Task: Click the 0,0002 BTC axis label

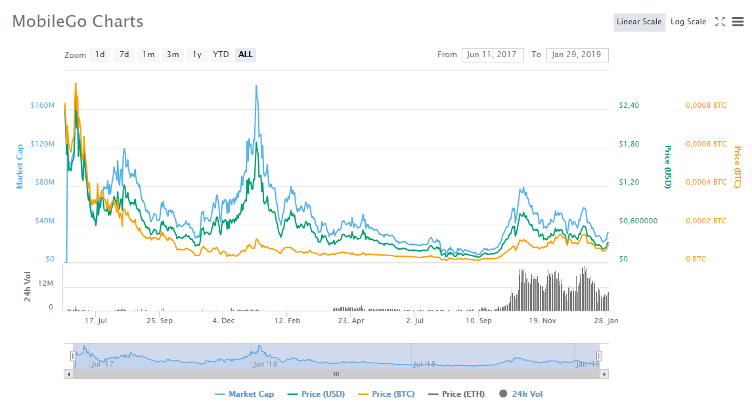Action: pyautogui.click(x=706, y=221)
